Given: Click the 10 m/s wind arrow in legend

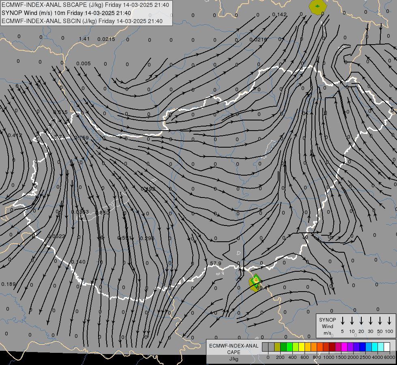Looking at the screenshot, I should pyautogui.click(x=352, y=321).
